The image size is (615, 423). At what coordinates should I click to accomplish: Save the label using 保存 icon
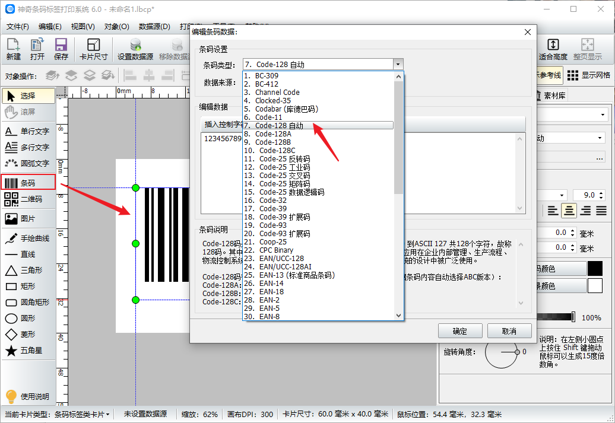pos(61,49)
